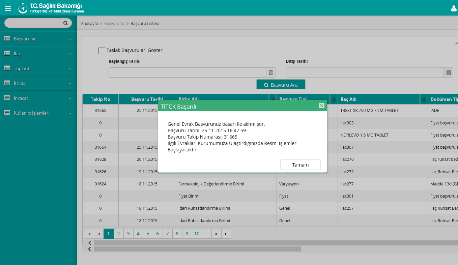Click the Fiyat Birimi cell
This screenshot has width=458, height=265.
(x=226, y=196)
